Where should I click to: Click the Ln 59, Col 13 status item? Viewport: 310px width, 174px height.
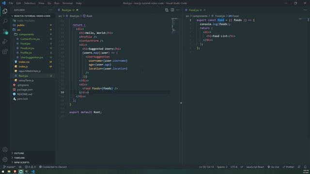click(206, 167)
